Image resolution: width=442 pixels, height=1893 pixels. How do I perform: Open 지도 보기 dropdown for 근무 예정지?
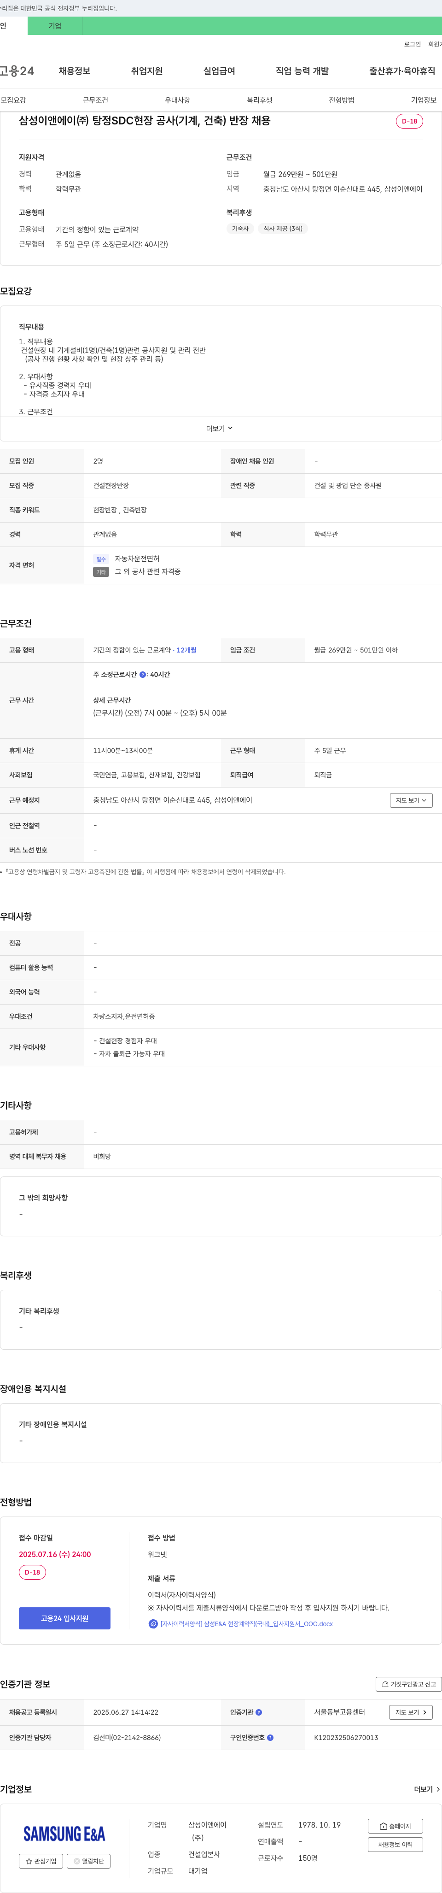point(411,800)
